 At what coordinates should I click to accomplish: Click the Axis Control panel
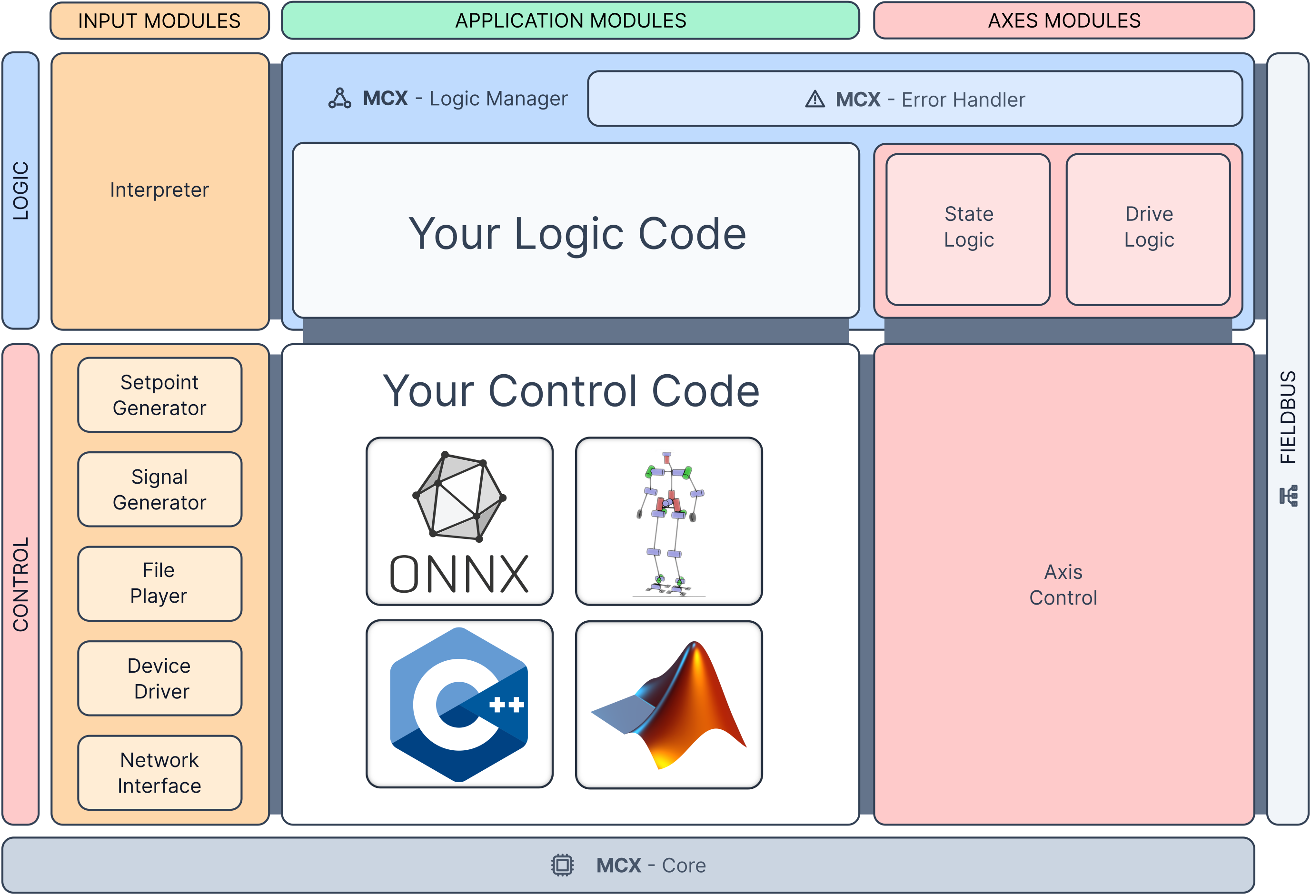click(1063, 585)
